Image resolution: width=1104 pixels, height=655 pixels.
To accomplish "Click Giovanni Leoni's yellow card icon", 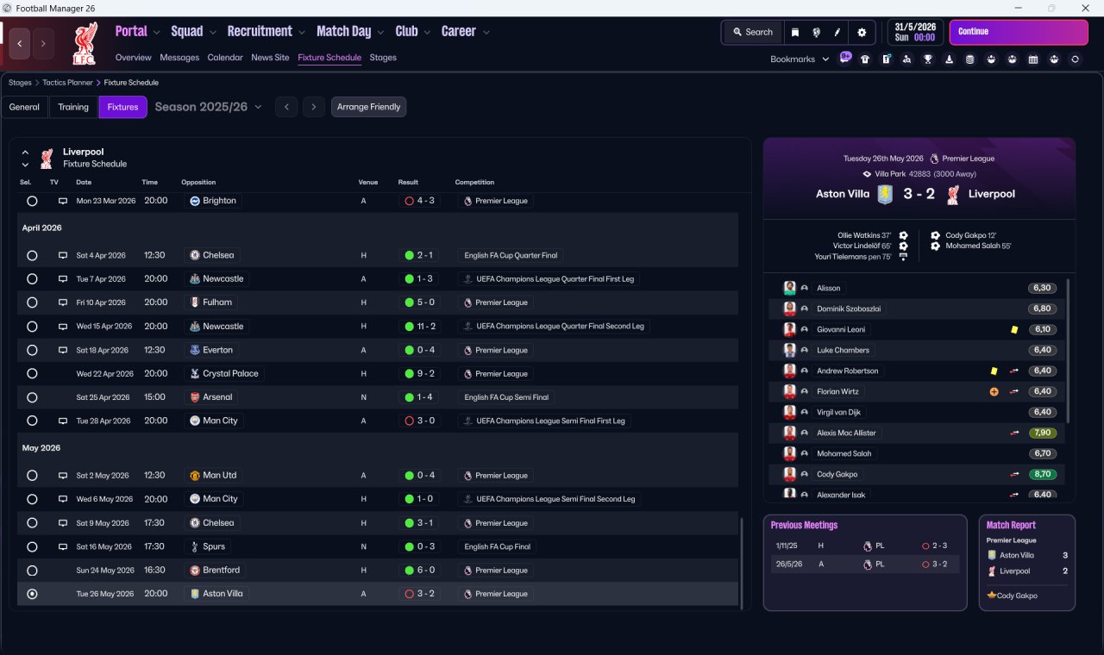I will [1015, 329].
